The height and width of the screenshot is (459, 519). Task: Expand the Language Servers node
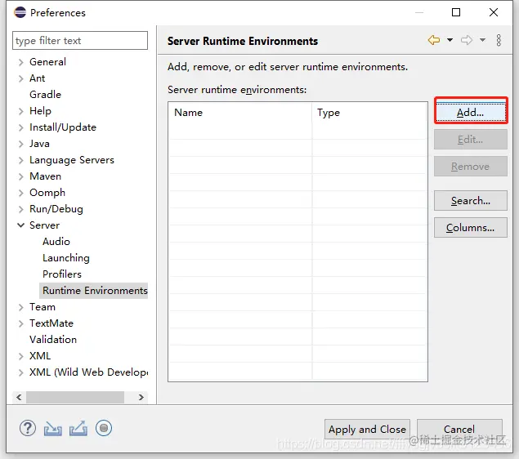[21, 160]
